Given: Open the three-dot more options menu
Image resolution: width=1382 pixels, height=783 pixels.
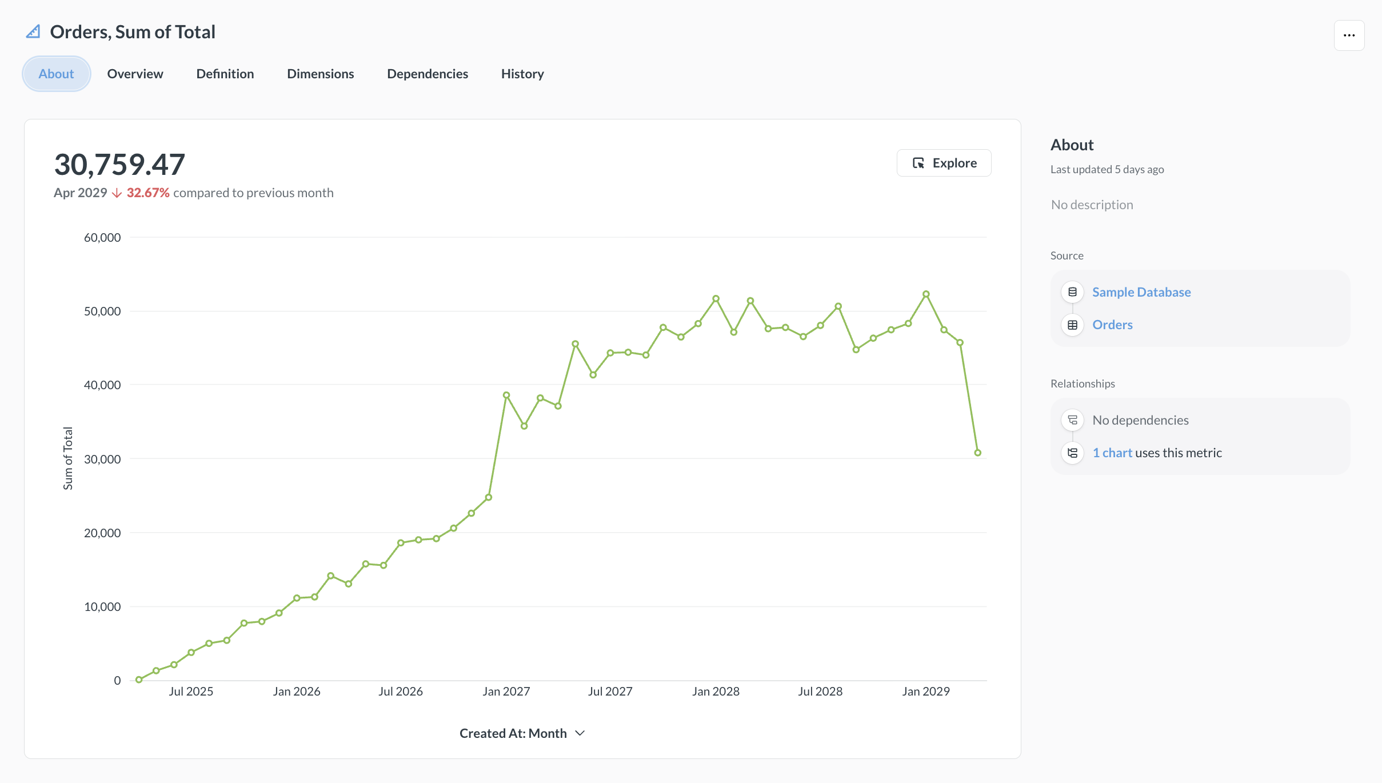Looking at the screenshot, I should [x=1349, y=35].
